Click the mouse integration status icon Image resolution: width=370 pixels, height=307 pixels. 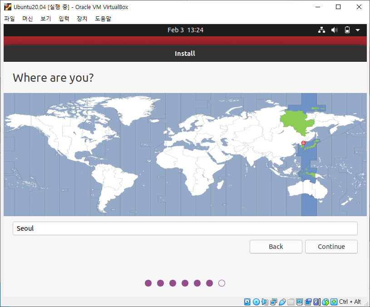tap(326, 302)
